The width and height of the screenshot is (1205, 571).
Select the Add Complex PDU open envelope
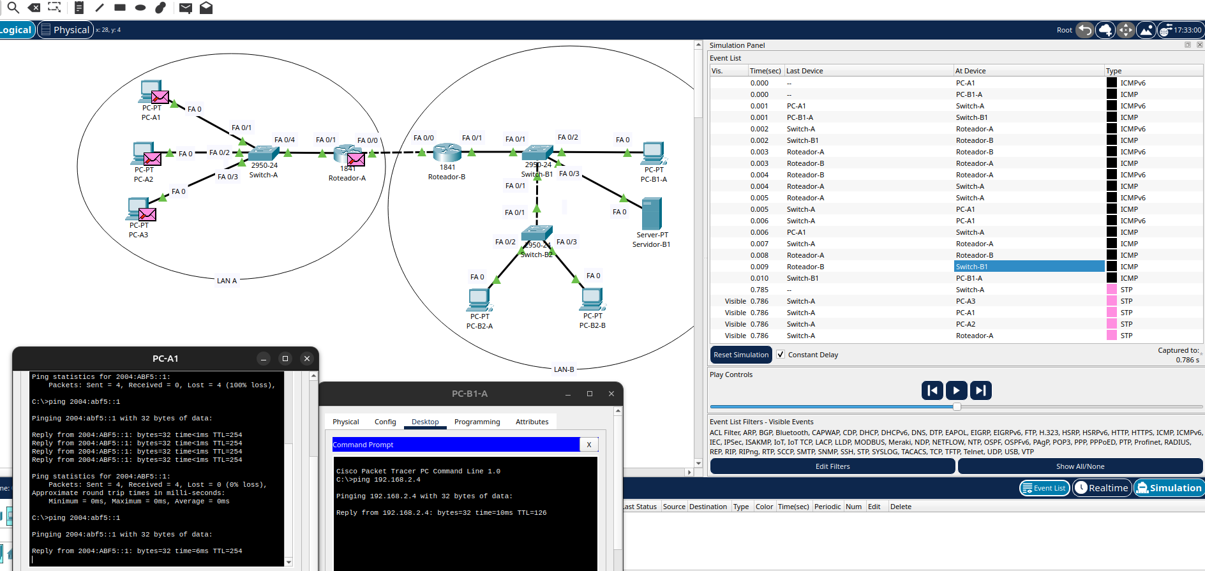[206, 8]
